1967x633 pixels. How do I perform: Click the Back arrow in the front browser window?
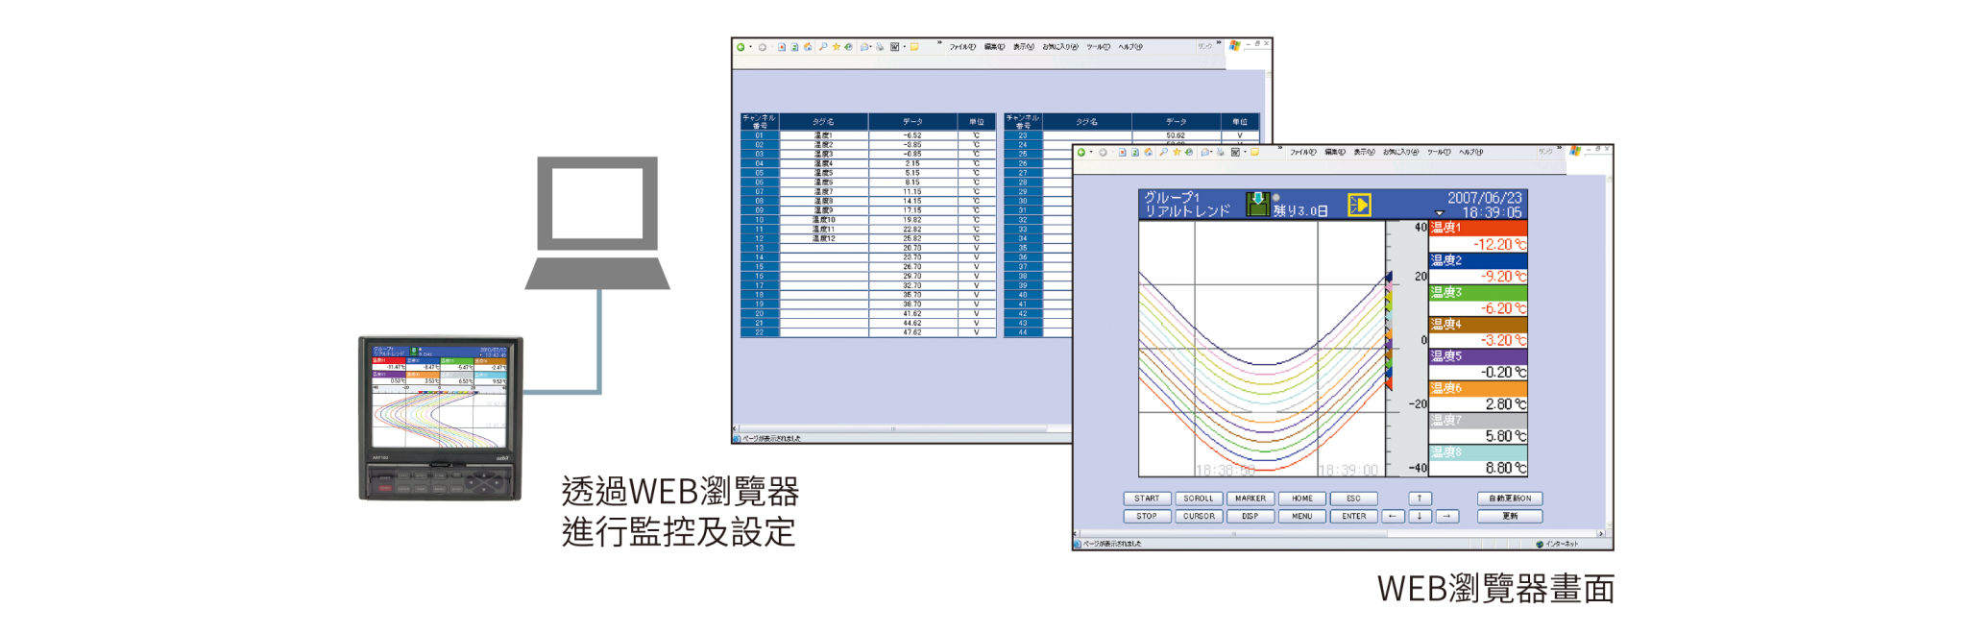pos(1081,152)
